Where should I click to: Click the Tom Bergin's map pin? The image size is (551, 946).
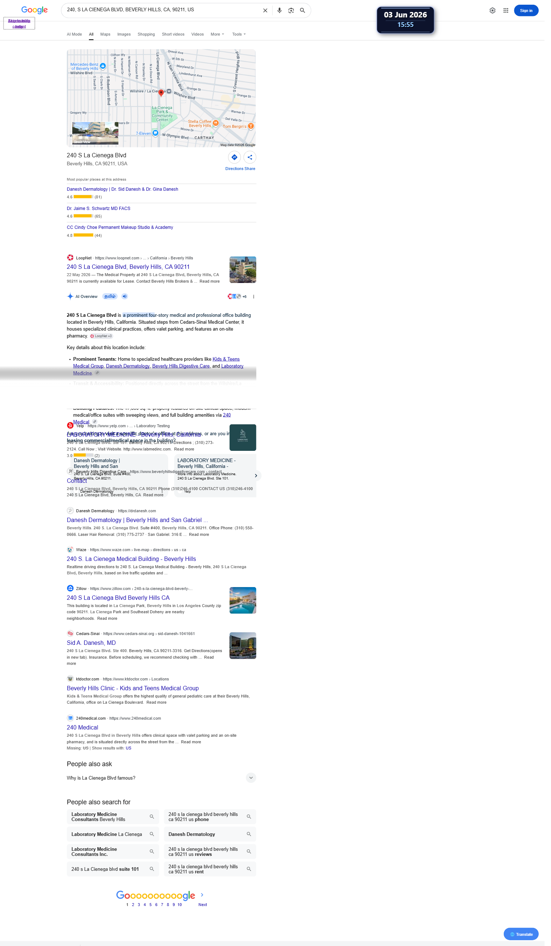[x=251, y=126]
